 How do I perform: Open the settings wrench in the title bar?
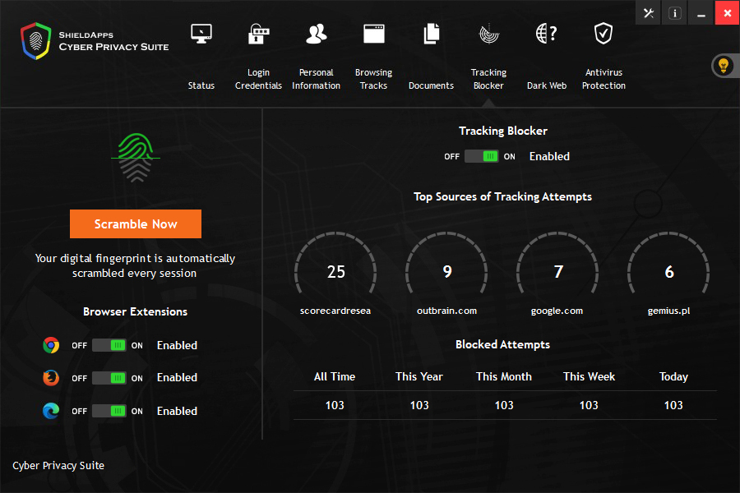648,13
